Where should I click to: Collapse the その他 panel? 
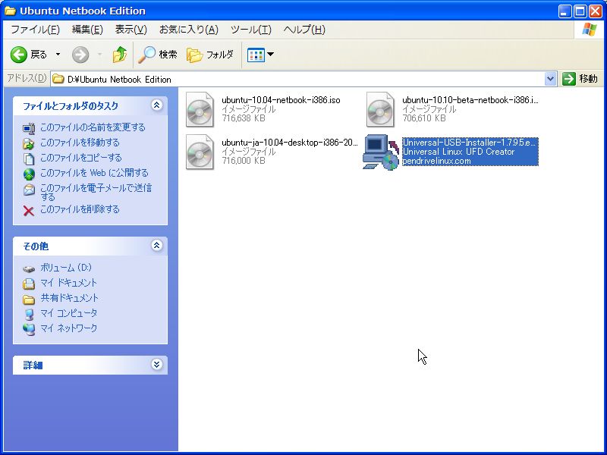pyautogui.click(x=156, y=245)
